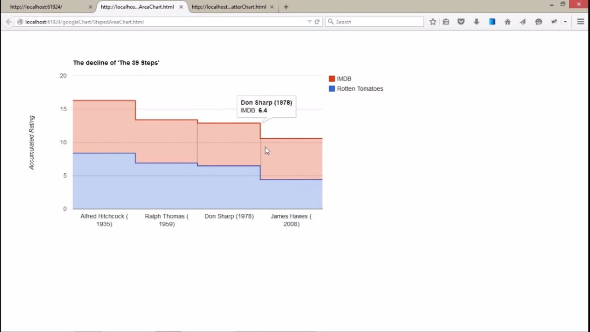Image resolution: width=590 pixels, height=332 pixels.
Task: Go to the Home page
Action: 507,22
